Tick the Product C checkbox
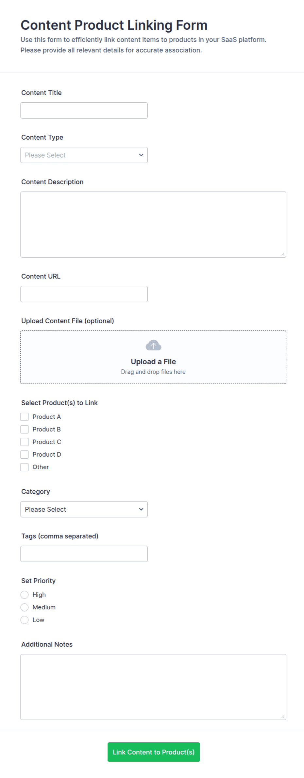Viewport: 304px width, 778px height. 25,442
